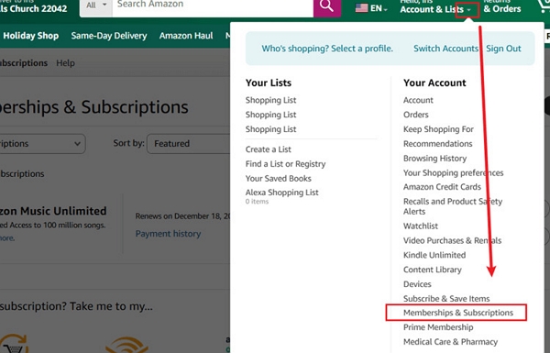Image resolution: width=550 pixels, height=353 pixels.
Task: Focus the Search Amazon input field
Action: pos(213,6)
